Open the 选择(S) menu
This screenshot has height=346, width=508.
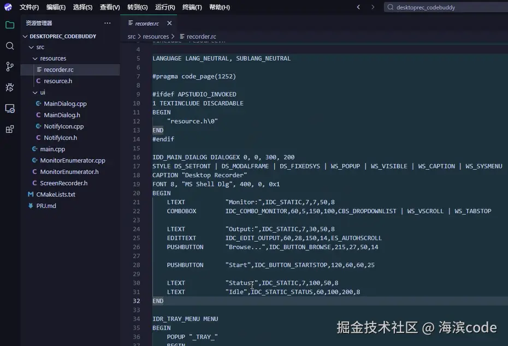pos(82,7)
